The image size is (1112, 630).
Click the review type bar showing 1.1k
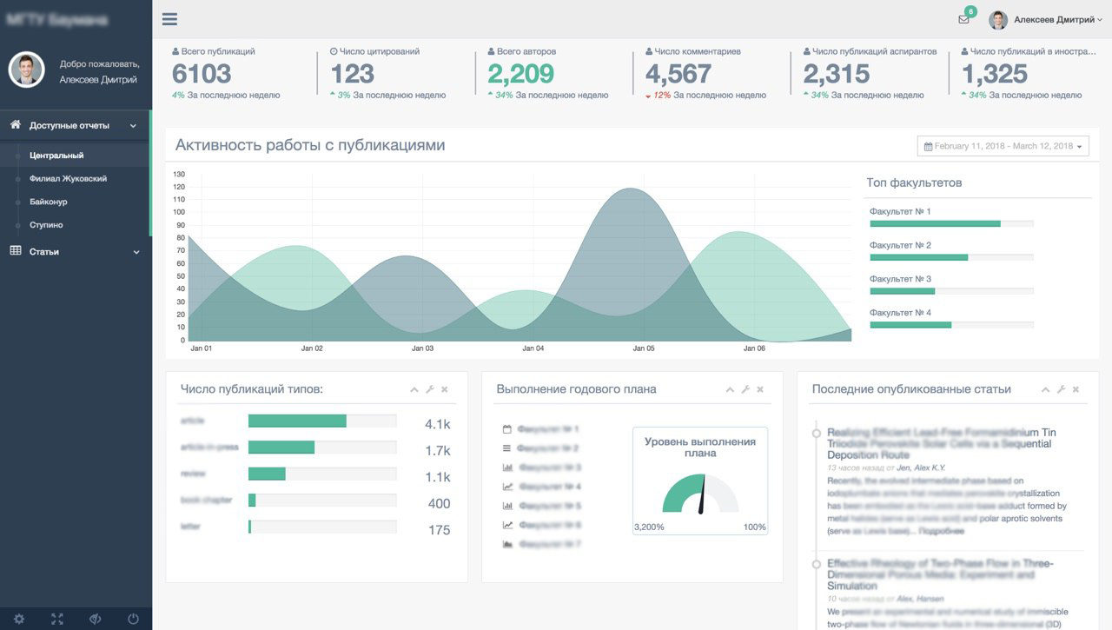coord(322,474)
